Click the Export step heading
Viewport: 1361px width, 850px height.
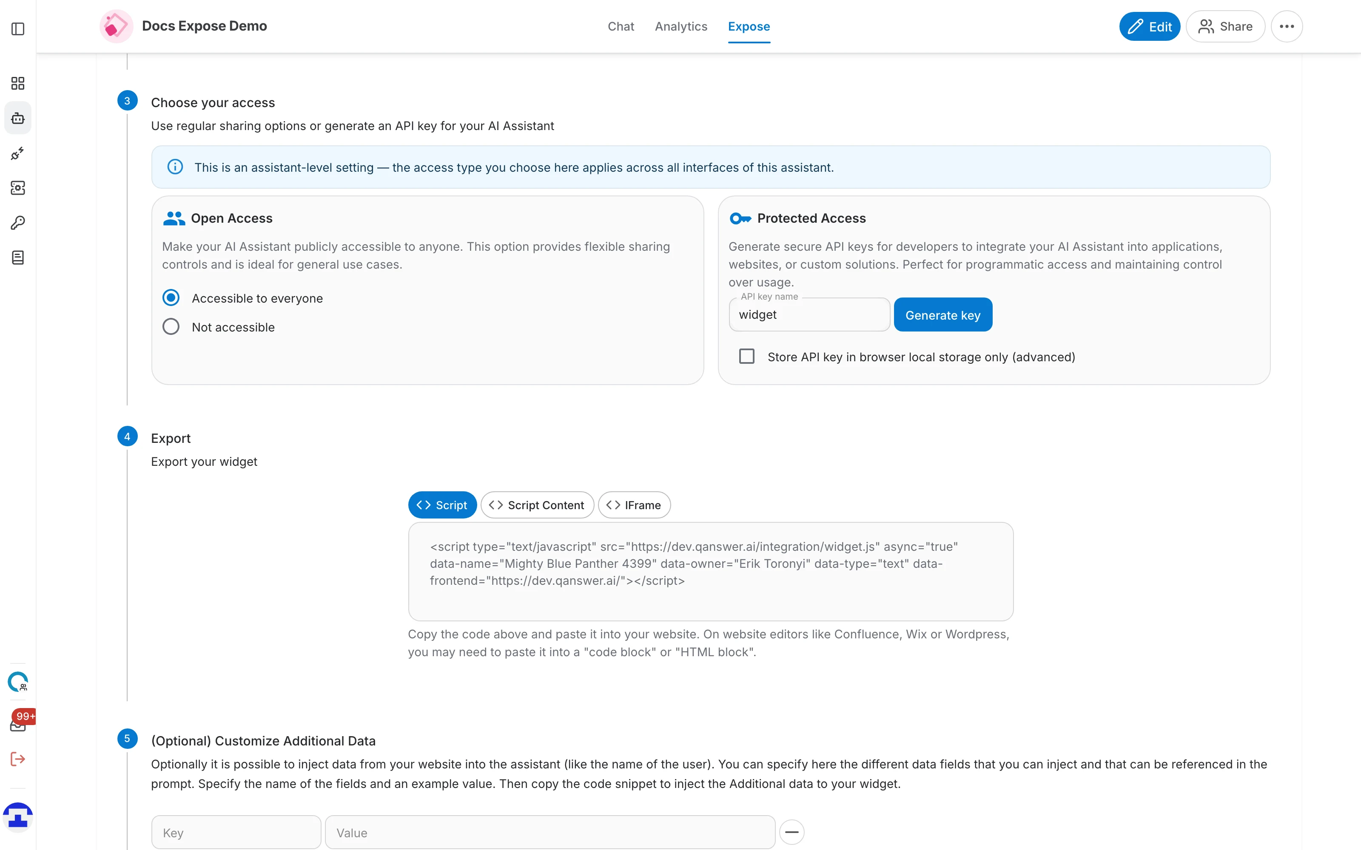(171, 438)
